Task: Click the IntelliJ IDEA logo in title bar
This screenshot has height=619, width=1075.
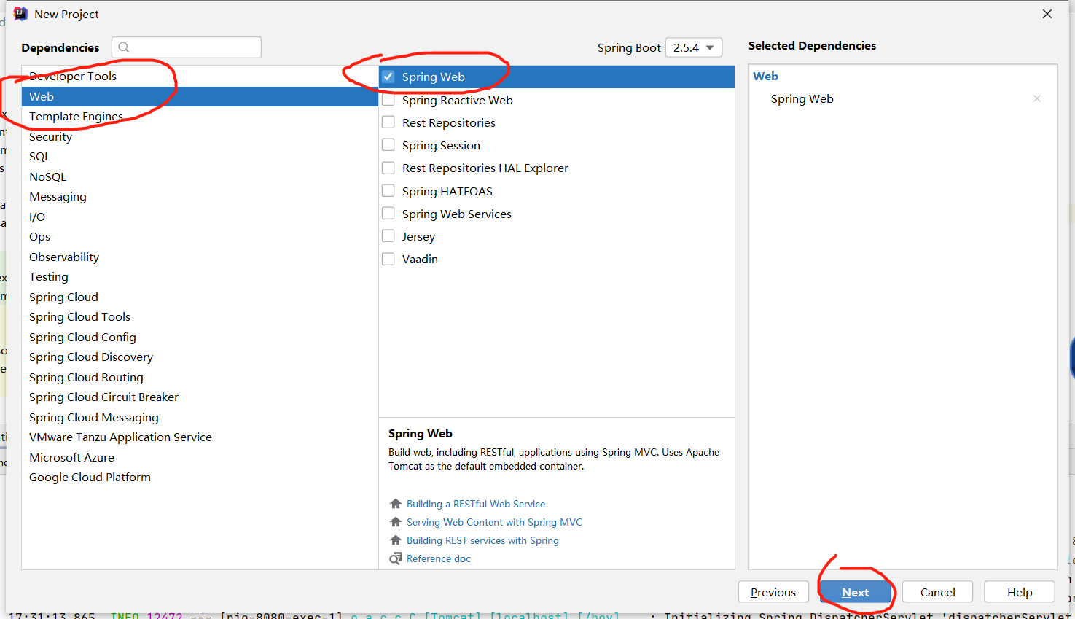Action: pyautogui.click(x=20, y=14)
